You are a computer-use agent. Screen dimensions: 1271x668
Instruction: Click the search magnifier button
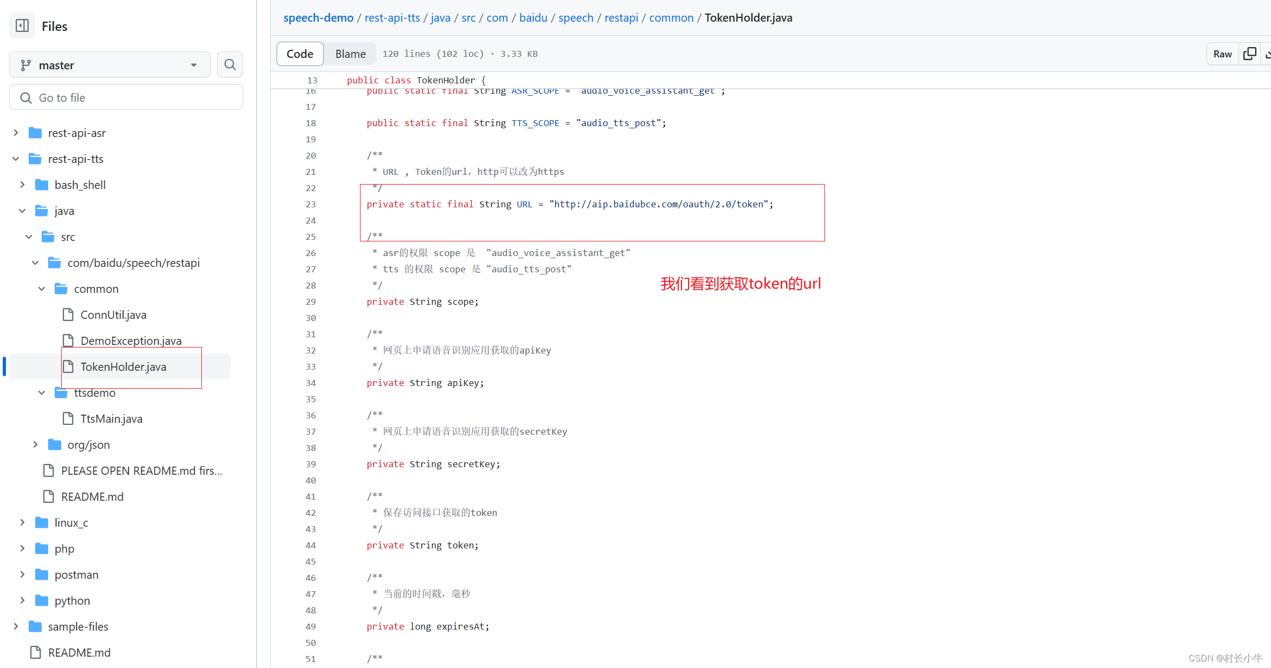click(230, 65)
